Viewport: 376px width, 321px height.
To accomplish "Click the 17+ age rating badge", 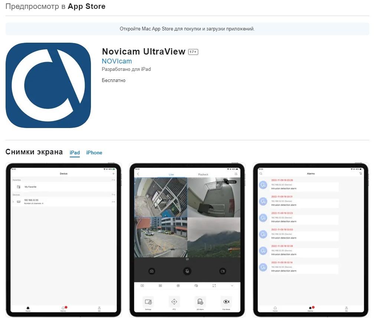I will point(193,52).
